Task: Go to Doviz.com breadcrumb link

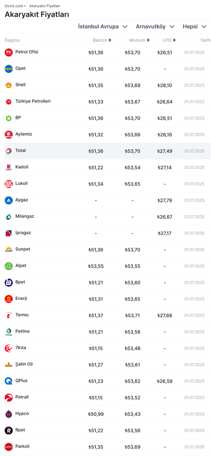Action: coord(14,6)
